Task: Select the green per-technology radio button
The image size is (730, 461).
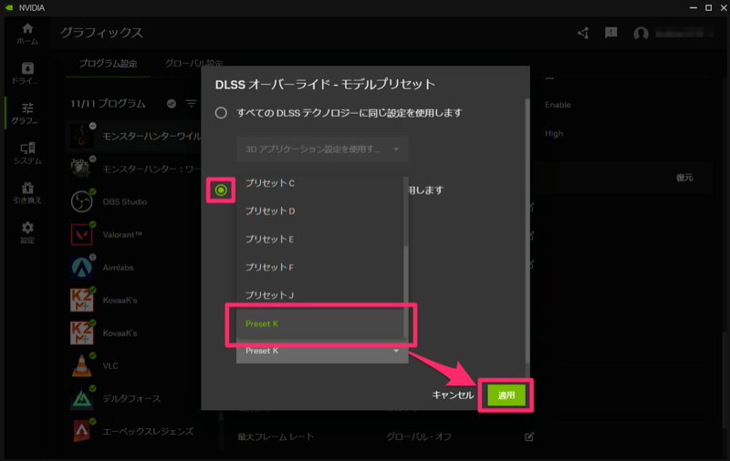Action: coord(220,190)
